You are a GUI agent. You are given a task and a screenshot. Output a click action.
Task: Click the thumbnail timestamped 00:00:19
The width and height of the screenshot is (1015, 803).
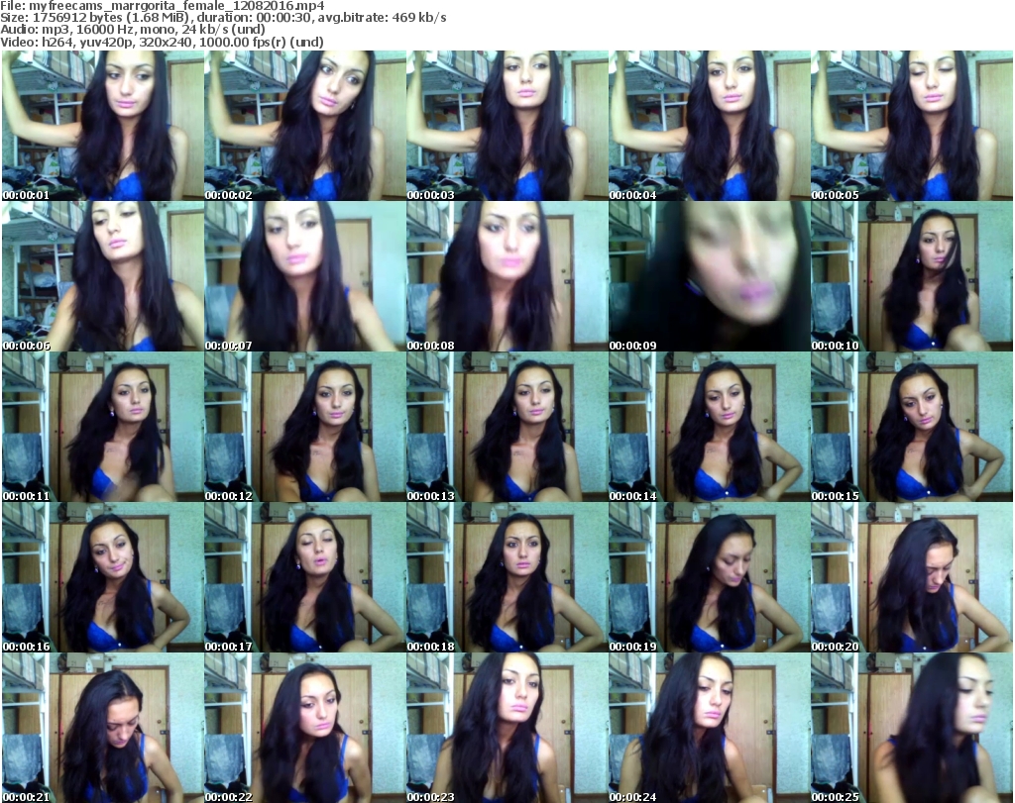[710, 577]
